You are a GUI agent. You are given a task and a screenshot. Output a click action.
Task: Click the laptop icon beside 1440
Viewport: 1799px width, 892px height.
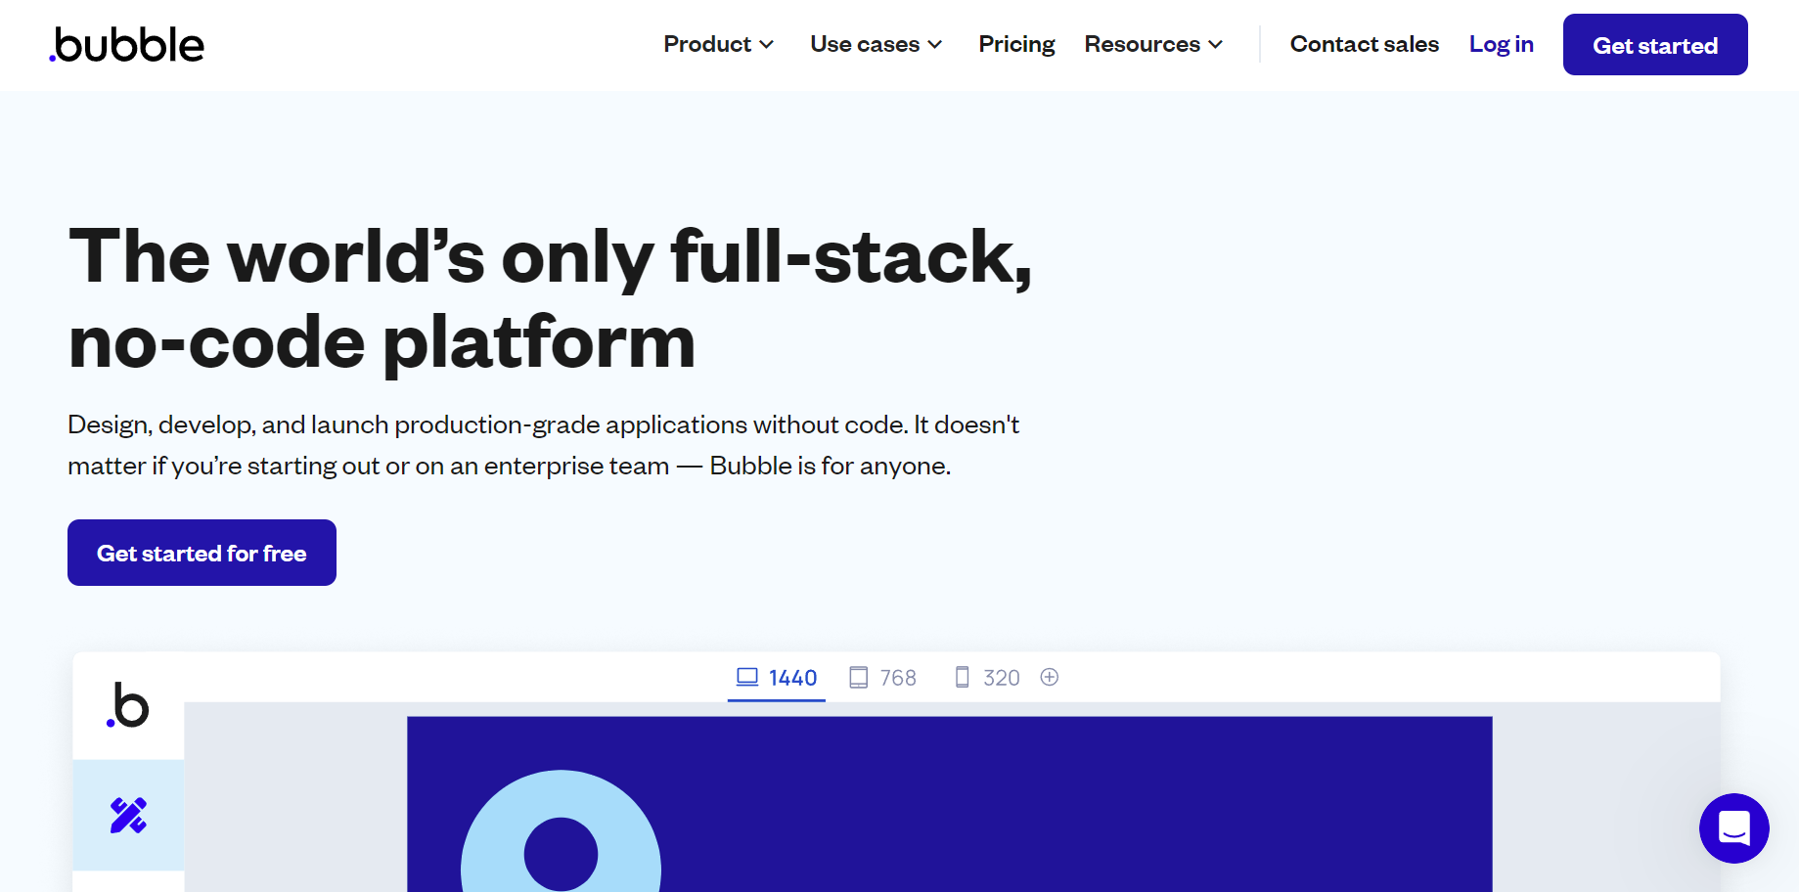[x=747, y=676]
